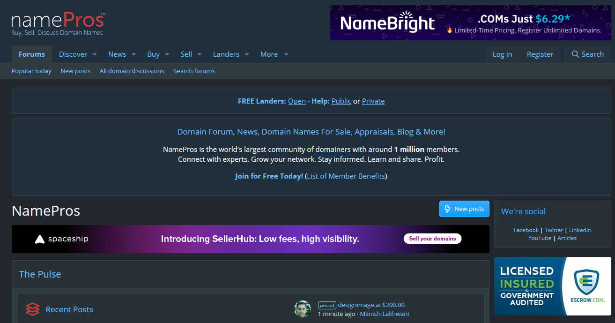Expand the Discover dropdown arrow

click(95, 54)
